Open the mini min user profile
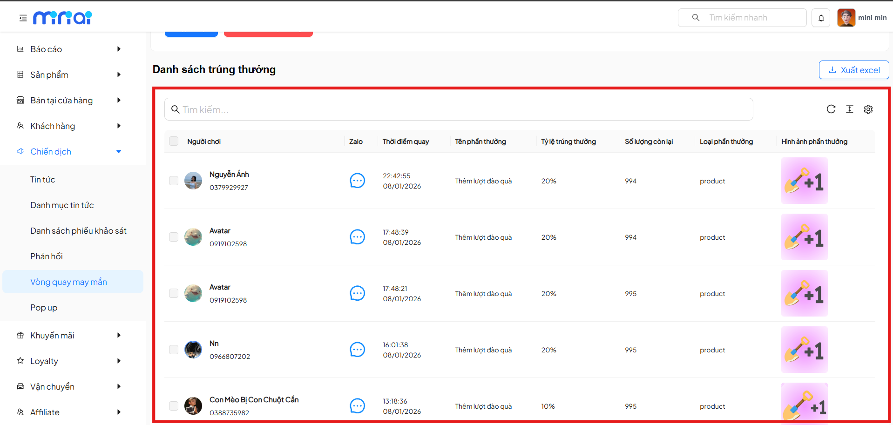Viewport: 893px width, 425px height. point(862,18)
